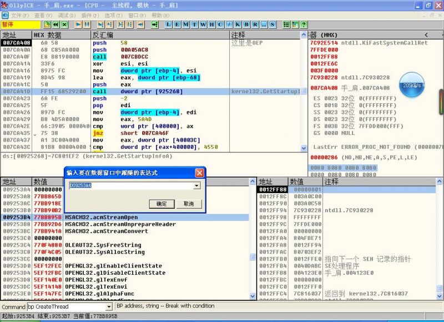The height and width of the screenshot is (322, 444).
Task: Run the program with the play icon
Action: [78, 24]
